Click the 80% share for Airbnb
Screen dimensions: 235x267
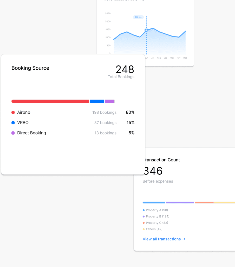coord(130,112)
